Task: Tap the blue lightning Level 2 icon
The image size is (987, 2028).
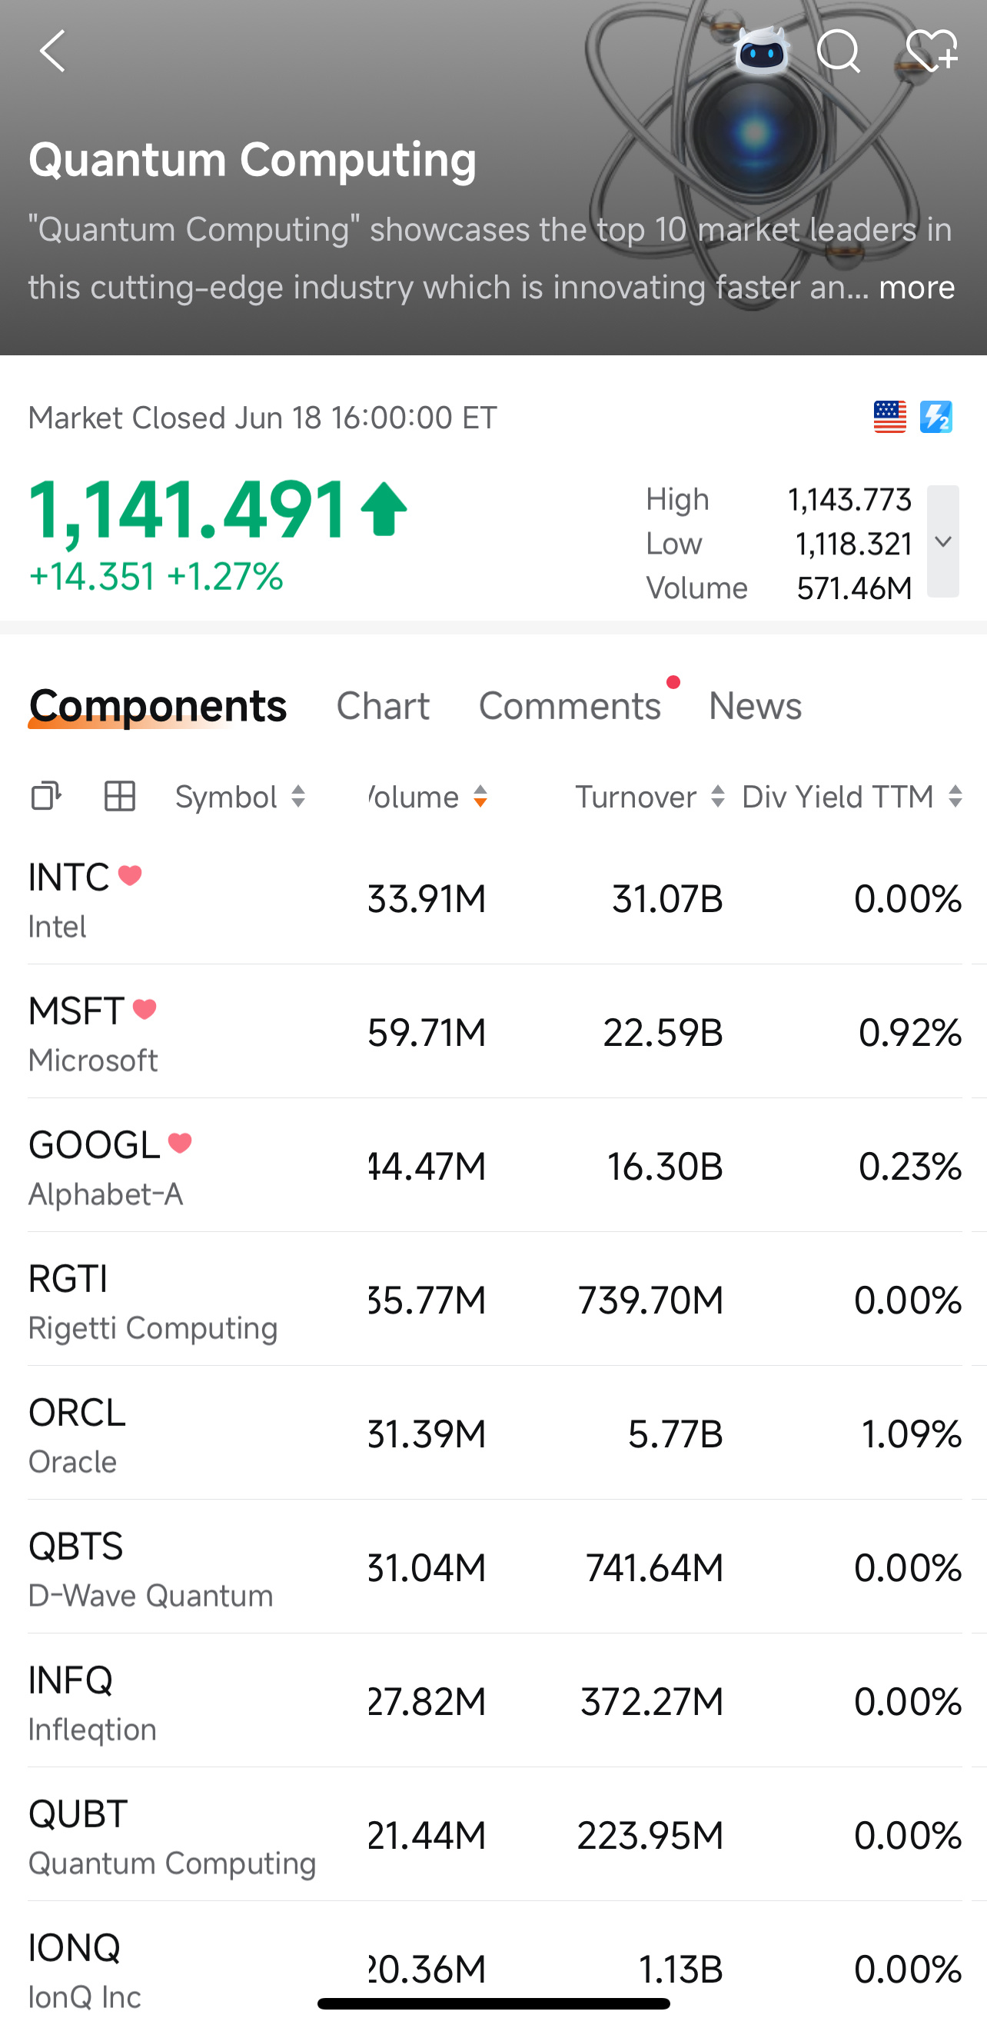Action: (x=935, y=418)
